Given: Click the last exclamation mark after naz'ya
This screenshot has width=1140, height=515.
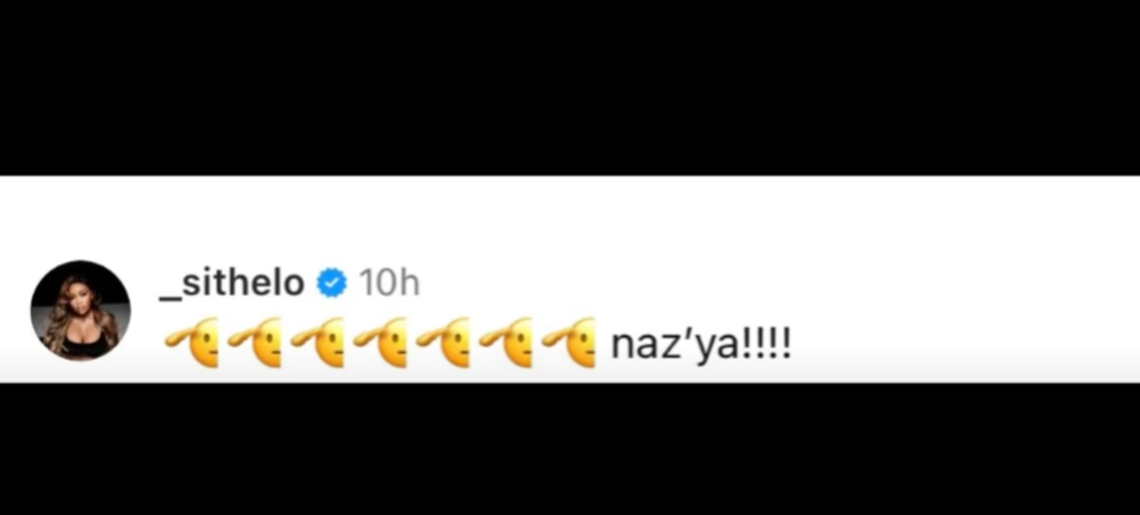Looking at the screenshot, I should click(x=786, y=344).
